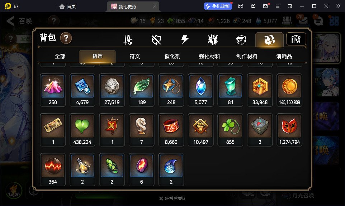Select the four-leaf clover item showing 855
Viewport: 345px width, 206px height.
click(x=230, y=130)
